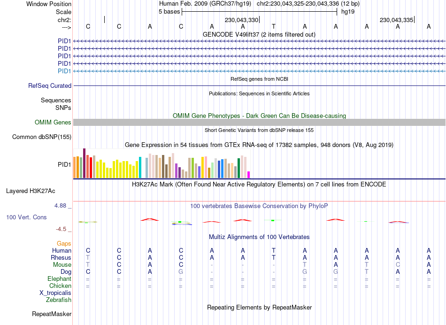Open the RefSeq genes from NCBI title
Image resolution: width=446 pixels, height=325 pixels.
pyautogui.click(x=259, y=79)
